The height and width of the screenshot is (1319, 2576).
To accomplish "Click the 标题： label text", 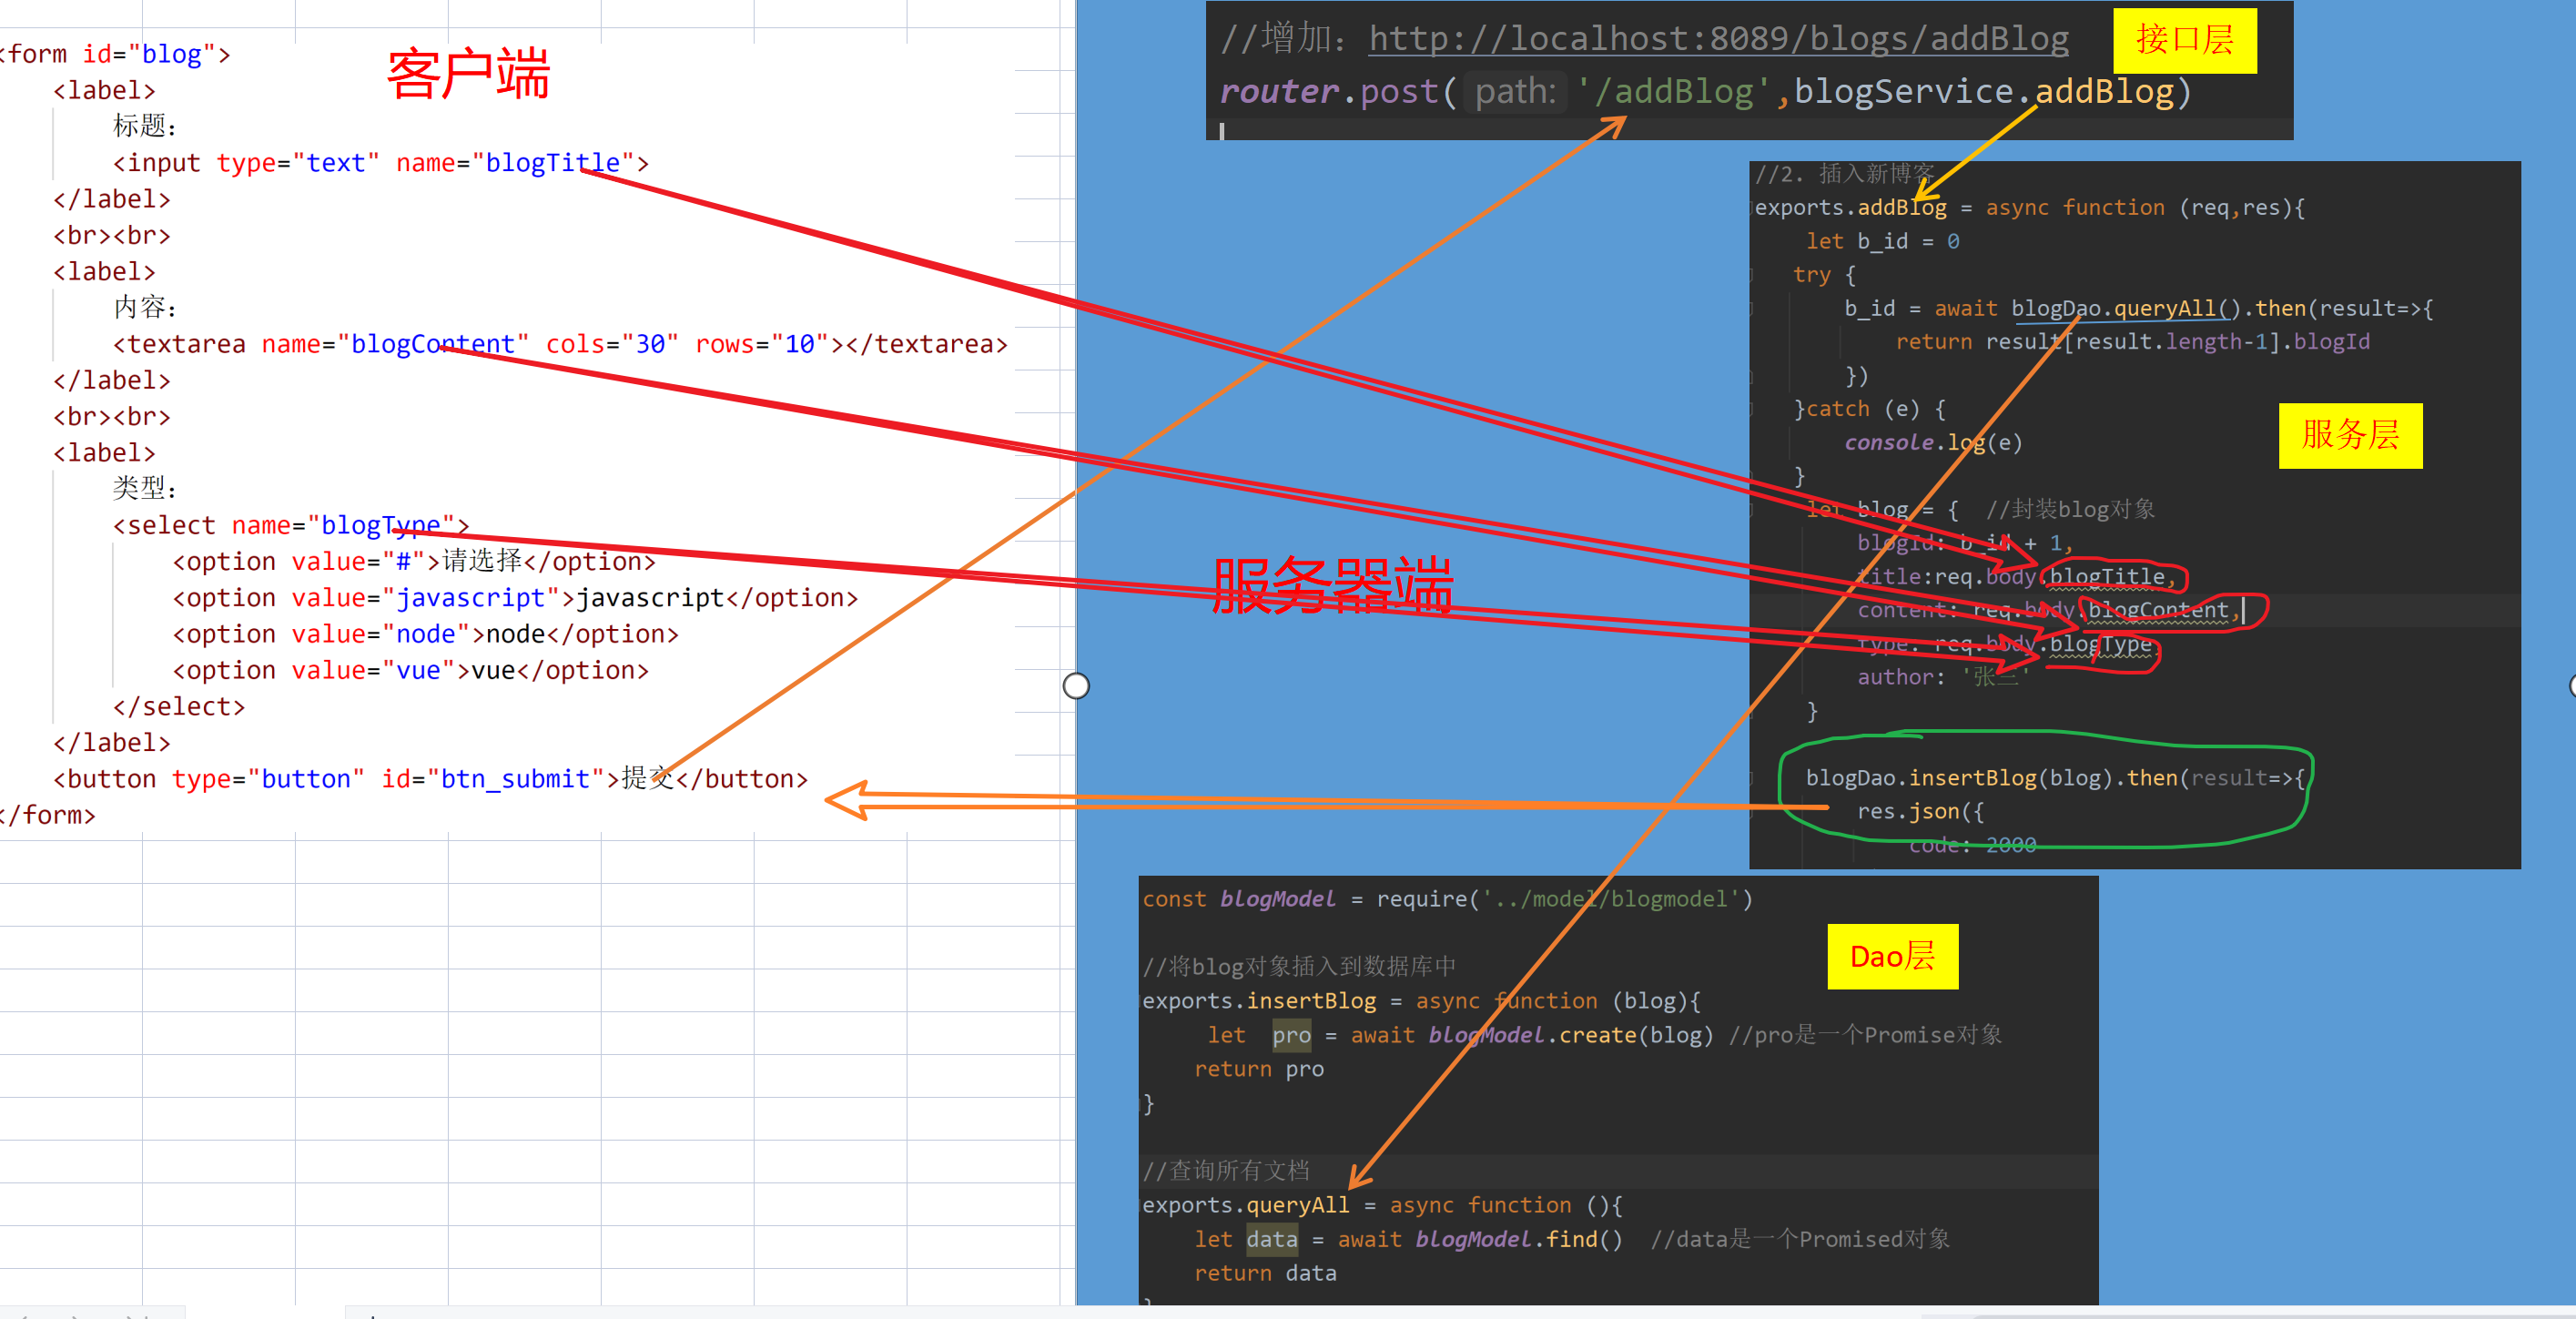I will click(145, 126).
